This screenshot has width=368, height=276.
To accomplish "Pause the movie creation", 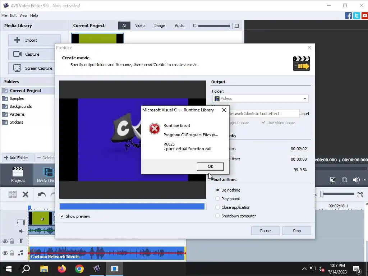I will [x=266, y=231].
